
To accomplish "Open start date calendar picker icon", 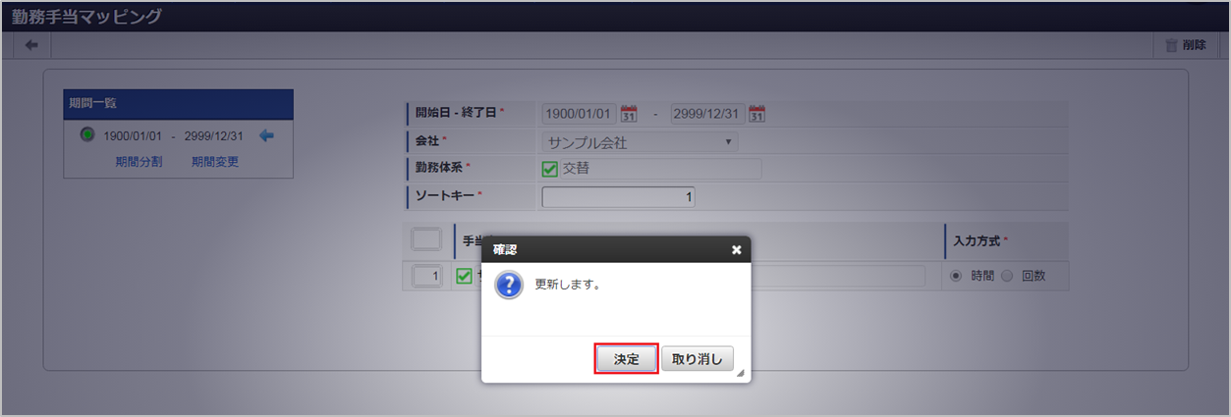I will [x=630, y=114].
